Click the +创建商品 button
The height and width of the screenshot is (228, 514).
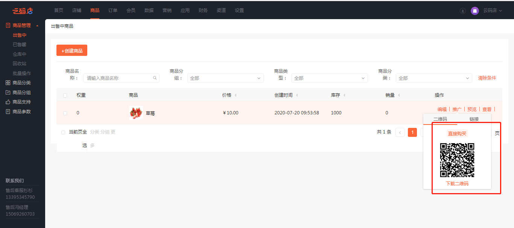(x=72, y=50)
